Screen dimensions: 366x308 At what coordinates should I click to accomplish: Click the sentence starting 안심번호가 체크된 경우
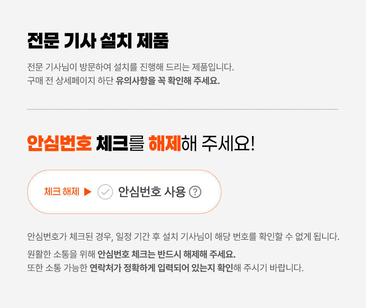[x=183, y=237]
